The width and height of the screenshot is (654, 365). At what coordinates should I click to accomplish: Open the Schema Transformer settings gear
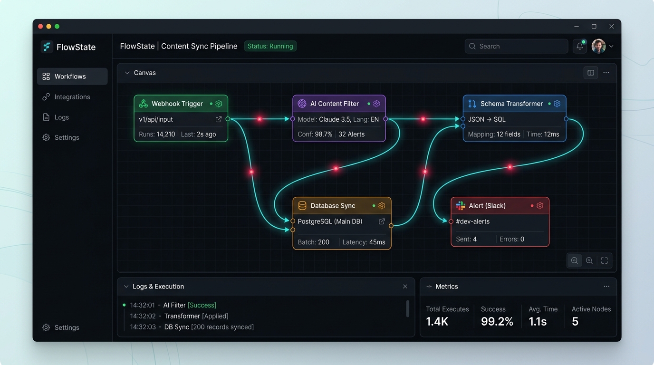pyautogui.click(x=557, y=104)
